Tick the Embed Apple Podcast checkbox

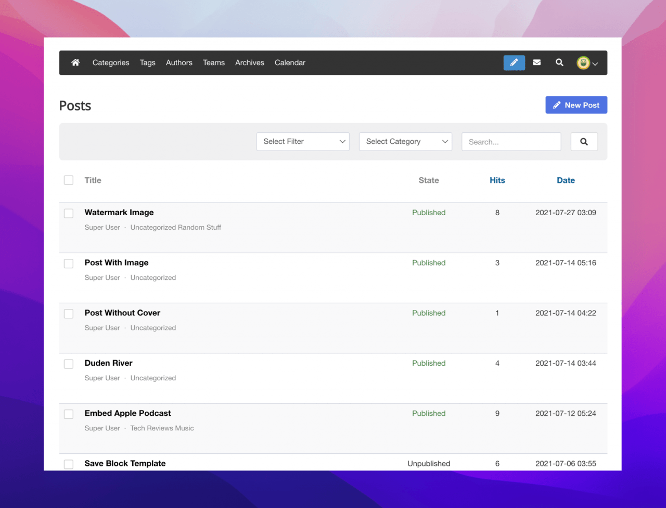coord(69,414)
